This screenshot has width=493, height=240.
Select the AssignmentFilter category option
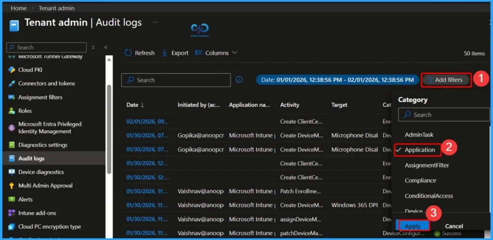click(427, 165)
